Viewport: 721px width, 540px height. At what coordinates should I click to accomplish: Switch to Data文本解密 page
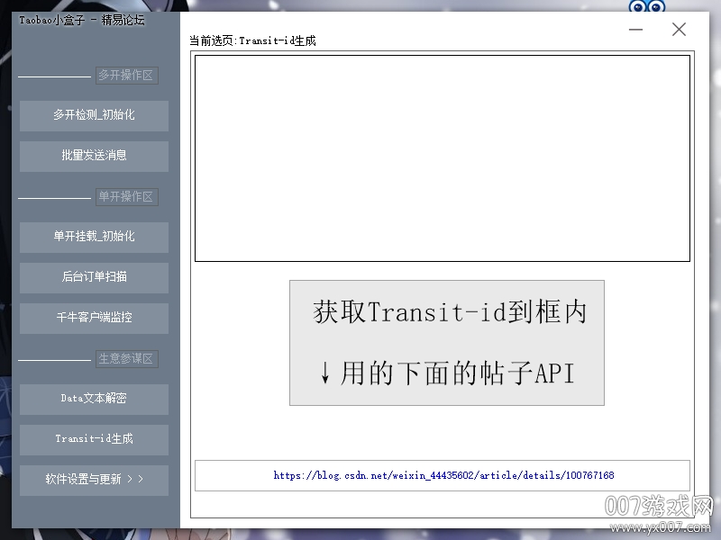[x=94, y=400]
